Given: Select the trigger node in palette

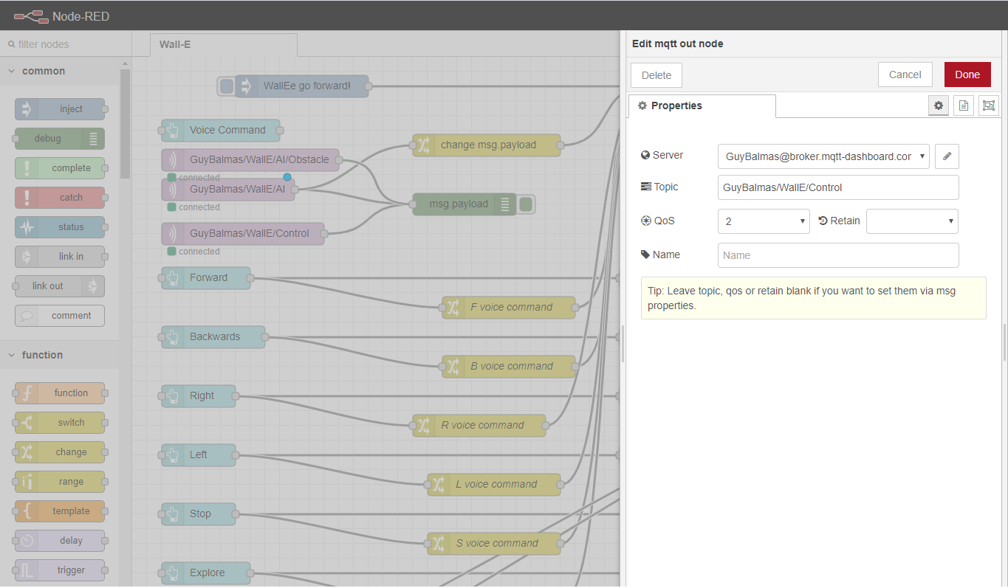Looking at the screenshot, I should click(x=60, y=570).
